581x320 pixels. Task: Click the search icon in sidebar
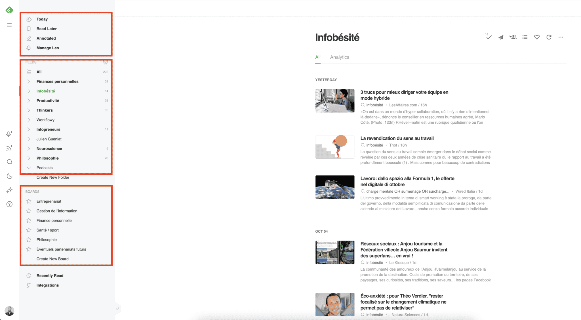coord(10,162)
